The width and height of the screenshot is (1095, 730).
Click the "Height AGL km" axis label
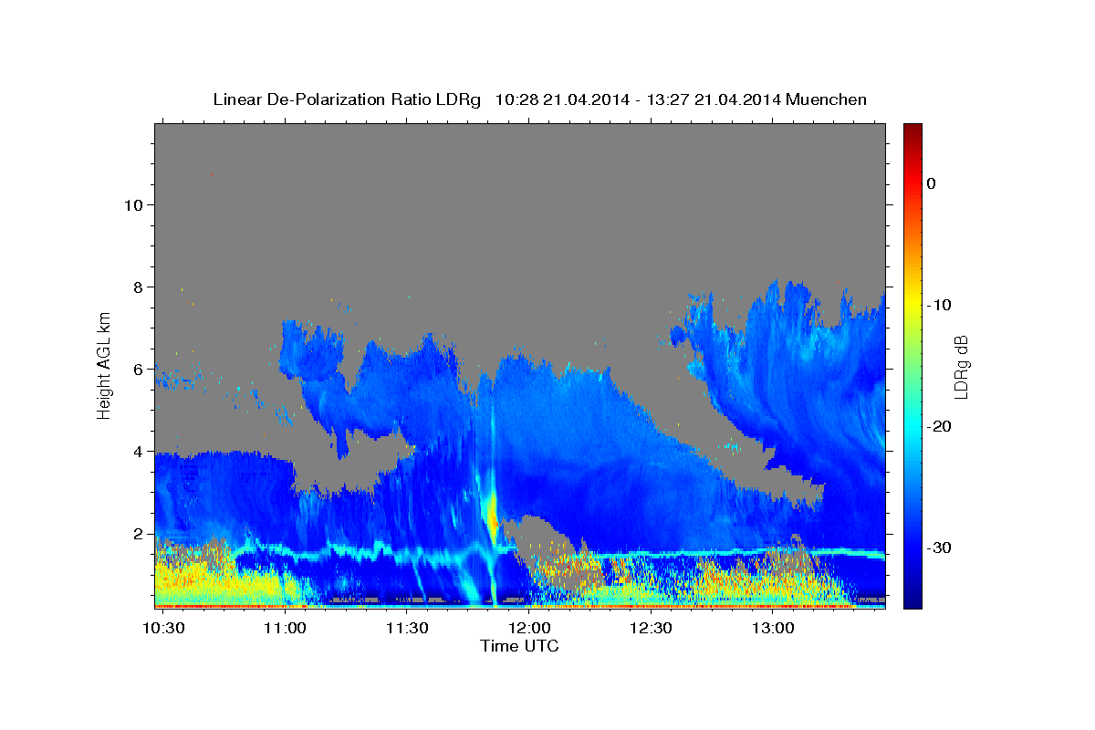click(104, 365)
